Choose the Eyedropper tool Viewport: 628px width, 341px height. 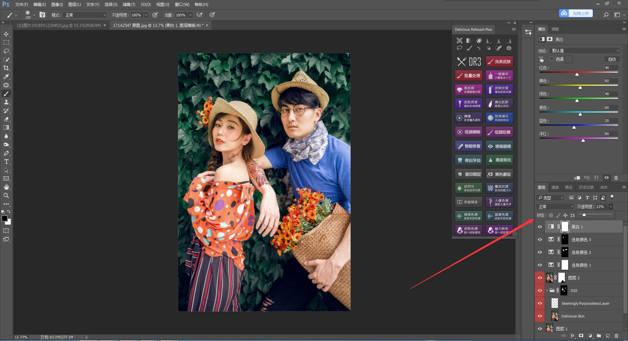[x=6, y=77]
